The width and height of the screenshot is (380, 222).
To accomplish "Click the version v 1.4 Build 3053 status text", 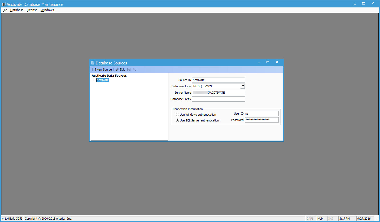I will (12, 219).
